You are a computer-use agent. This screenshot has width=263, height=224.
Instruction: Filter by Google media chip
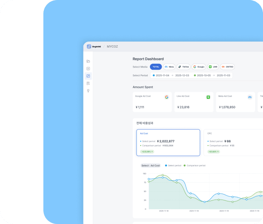pos(199,67)
